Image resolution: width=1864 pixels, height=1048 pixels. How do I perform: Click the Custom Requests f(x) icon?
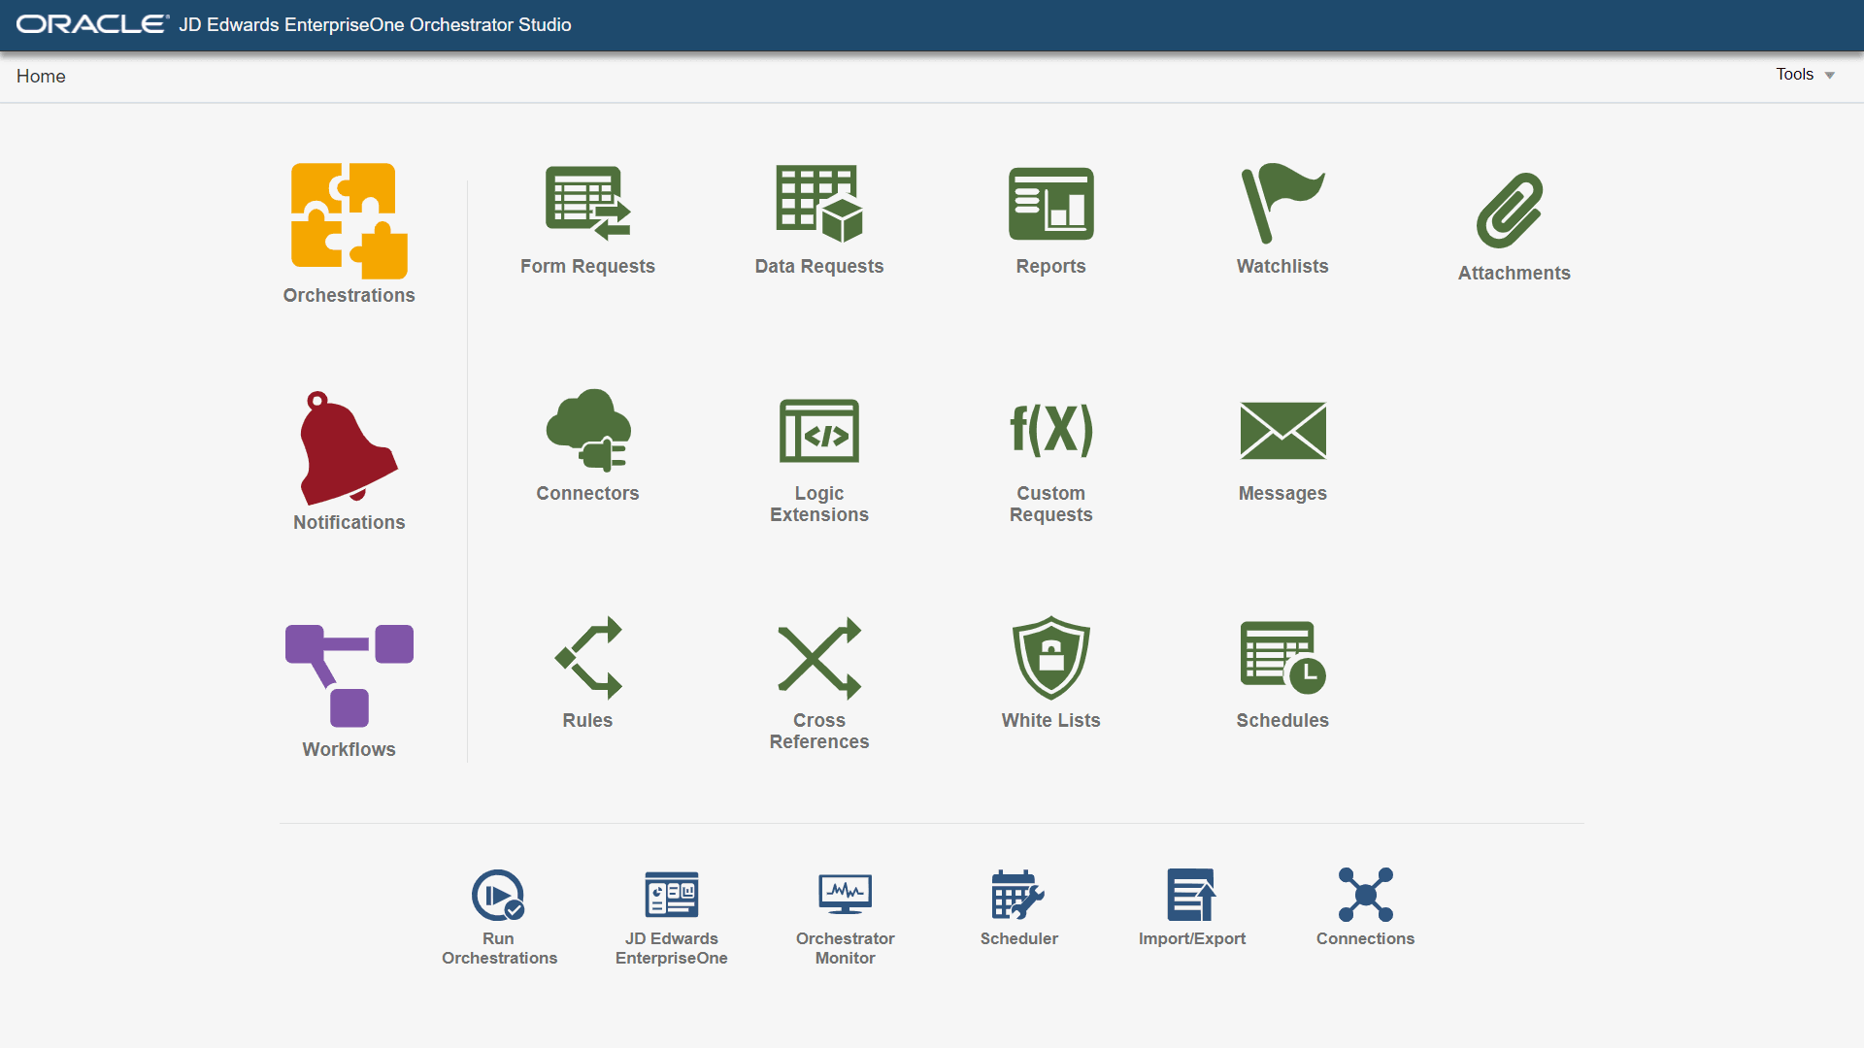pyautogui.click(x=1050, y=431)
